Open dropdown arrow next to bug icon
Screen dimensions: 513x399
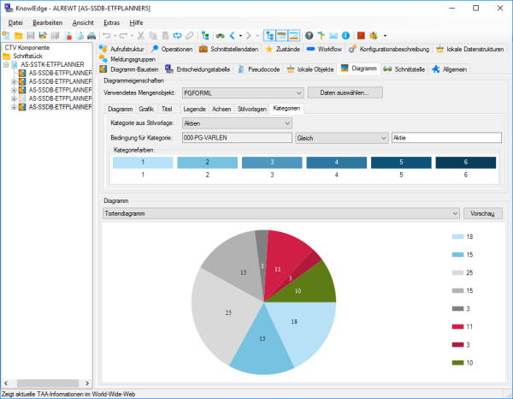(x=385, y=36)
